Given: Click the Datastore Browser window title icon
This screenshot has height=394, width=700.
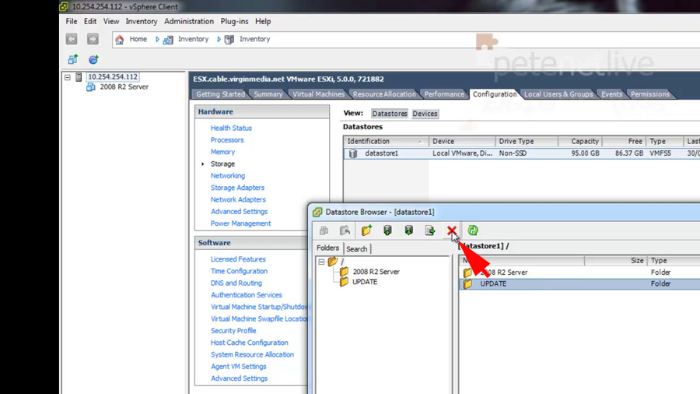Looking at the screenshot, I should [x=317, y=213].
